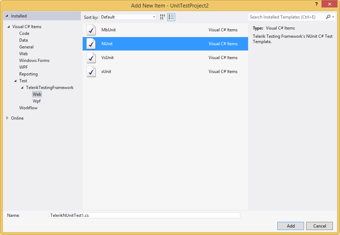Switch to small icons grid view
The image size is (340, 235).
click(x=162, y=17)
